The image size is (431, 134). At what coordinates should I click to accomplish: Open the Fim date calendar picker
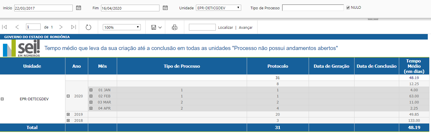click(x=165, y=8)
